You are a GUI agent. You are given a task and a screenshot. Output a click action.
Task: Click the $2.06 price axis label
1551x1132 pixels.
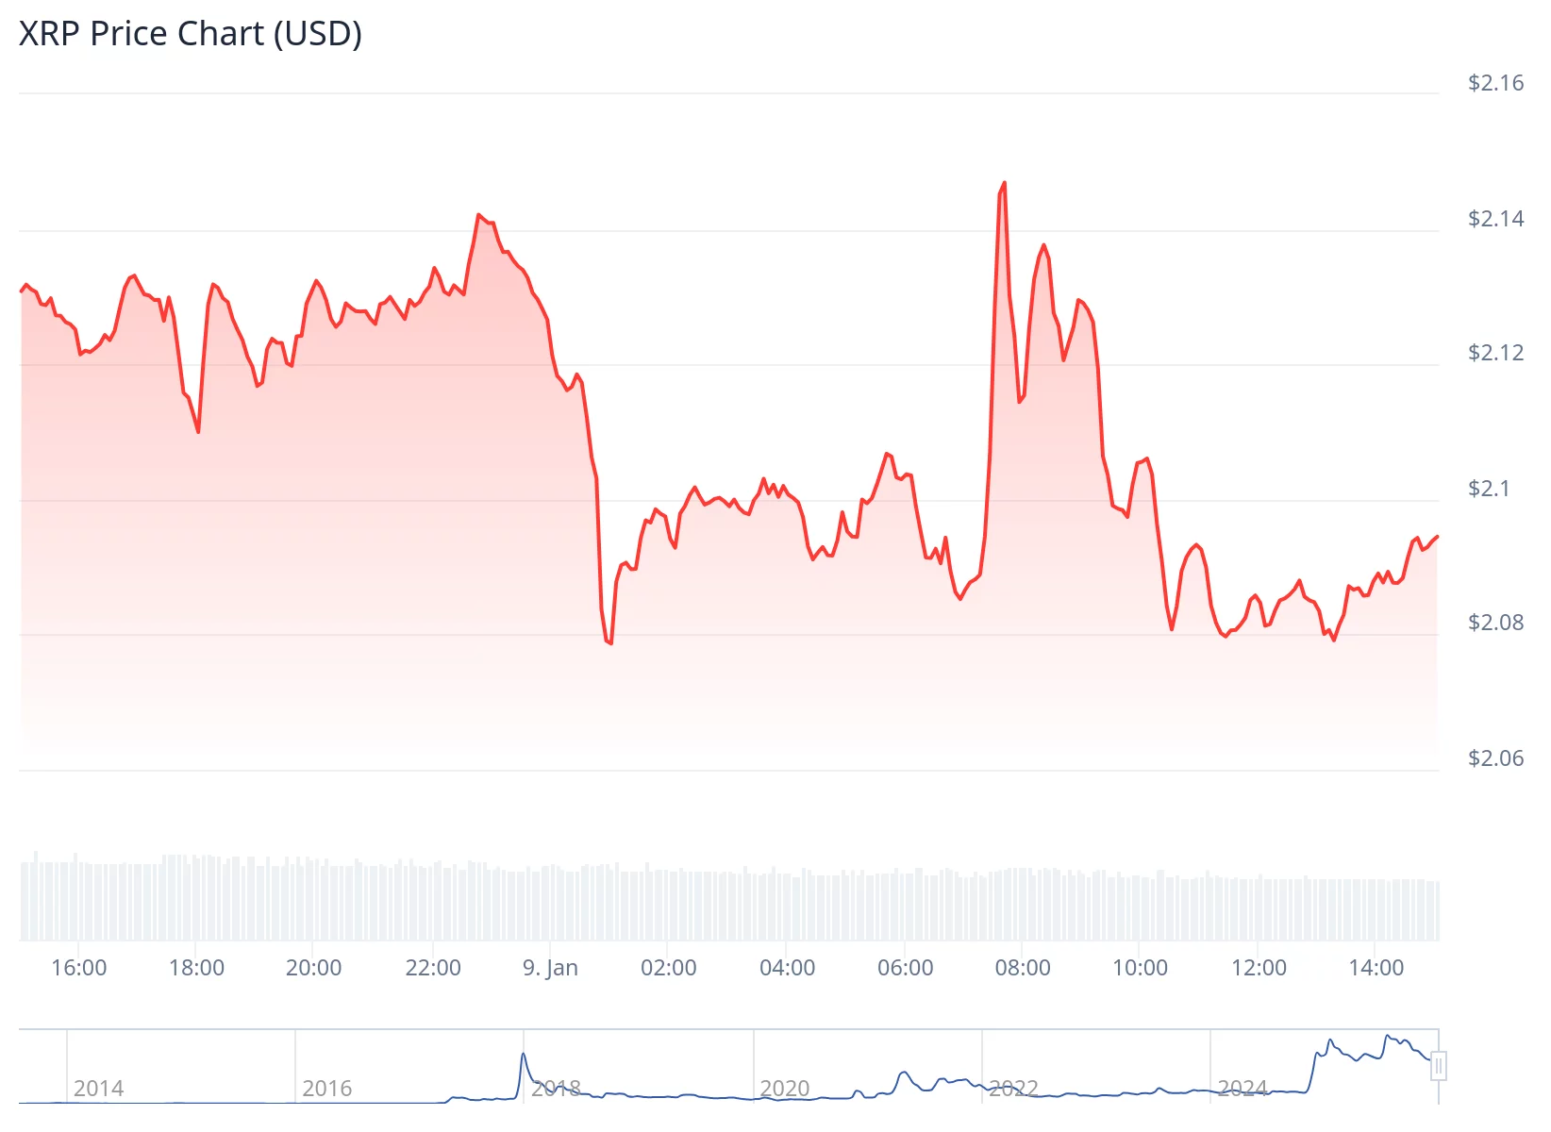(x=1495, y=758)
